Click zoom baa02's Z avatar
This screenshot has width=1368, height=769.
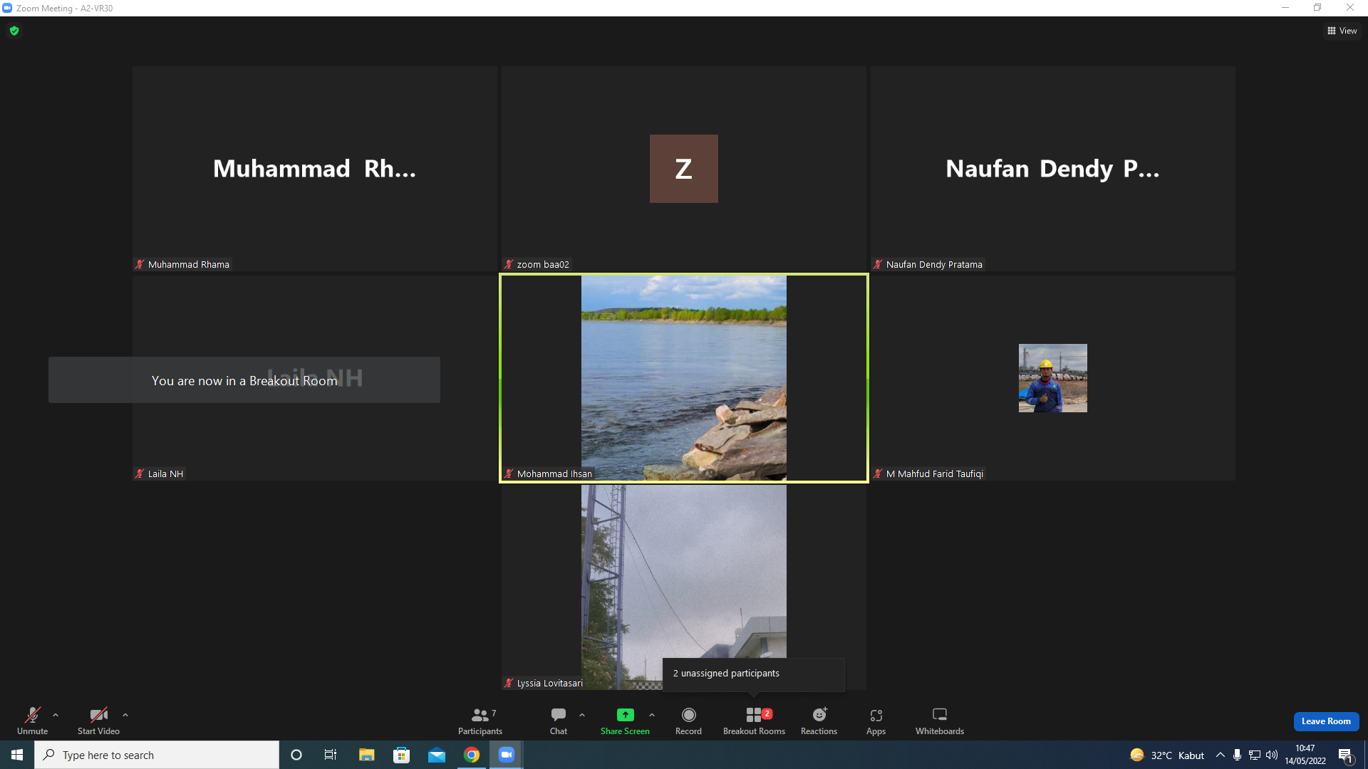point(684,169)
